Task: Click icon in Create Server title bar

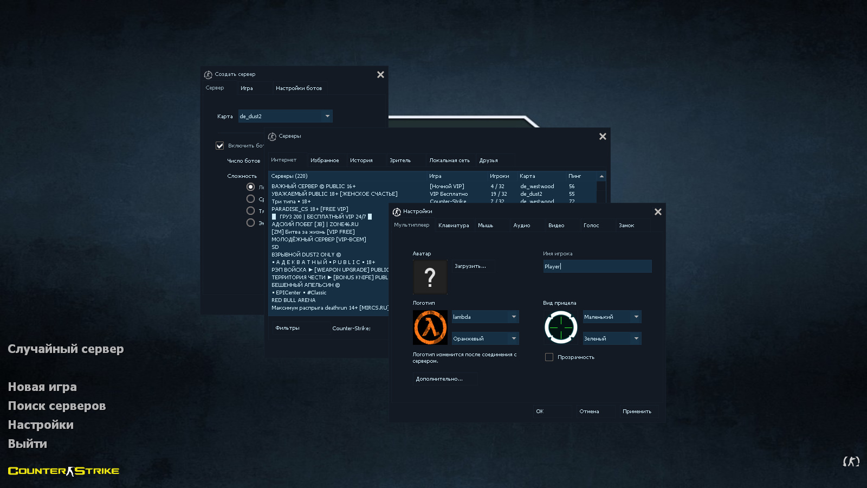Action: click(208, 75)
